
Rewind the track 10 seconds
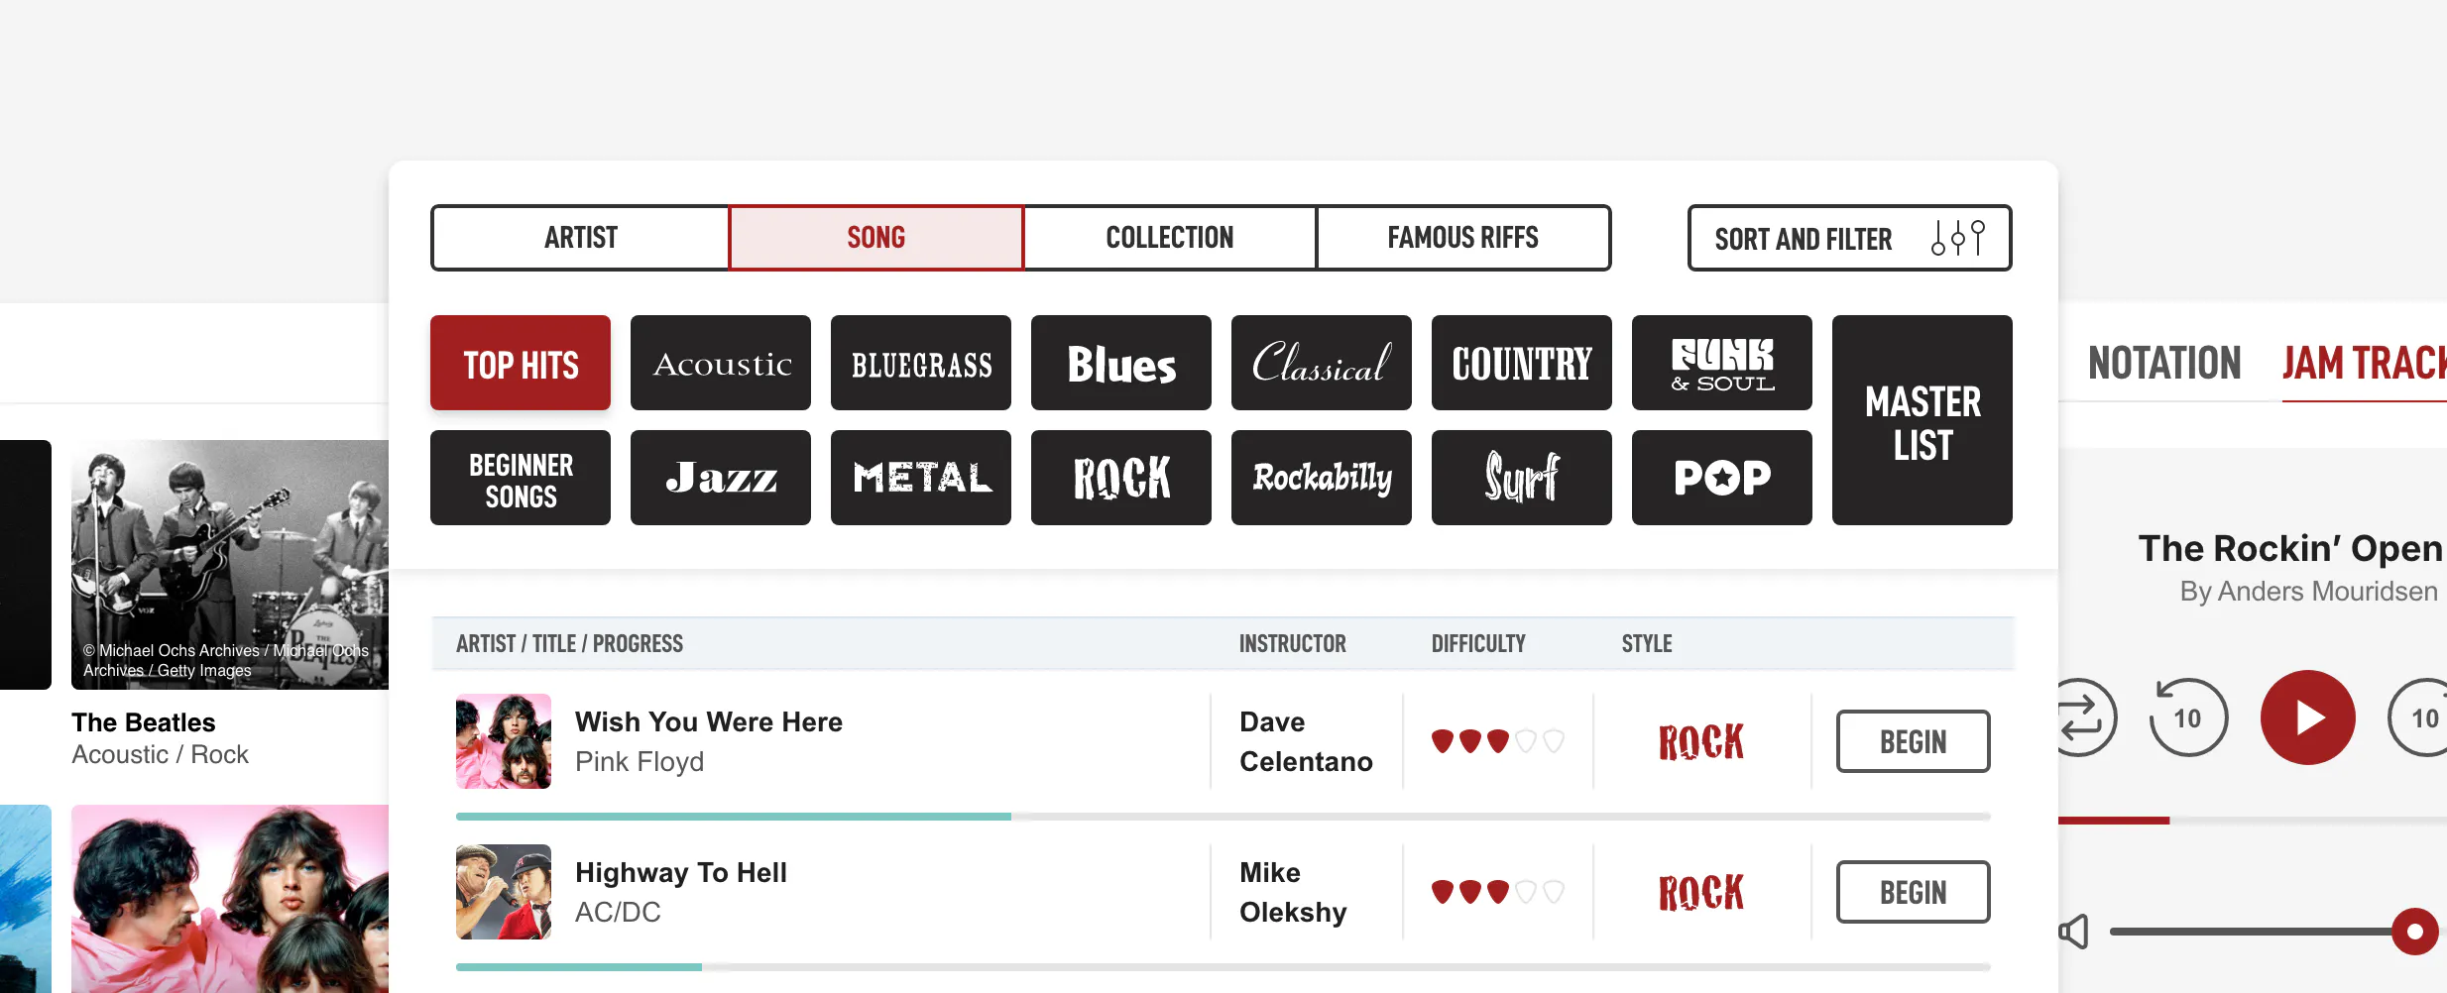pos(2188,717)
